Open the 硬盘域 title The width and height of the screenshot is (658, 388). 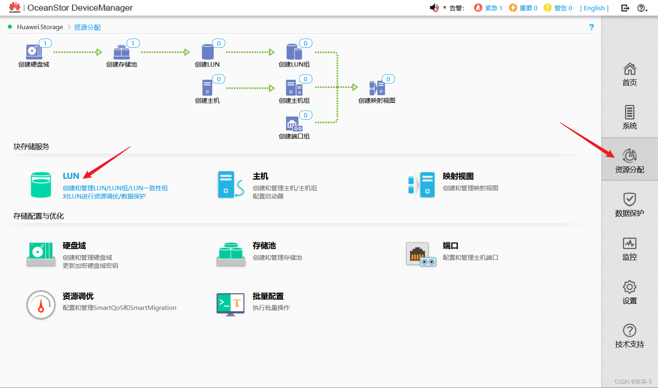pyautogui.click(x=74, y=245)
